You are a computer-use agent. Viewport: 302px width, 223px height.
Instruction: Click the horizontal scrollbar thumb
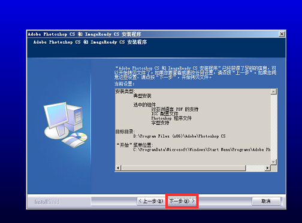(x=183, y=168)
